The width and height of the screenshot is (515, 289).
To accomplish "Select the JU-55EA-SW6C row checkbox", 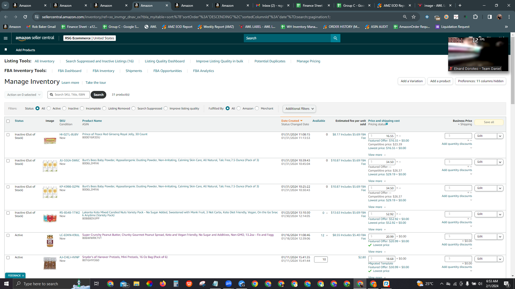I will click(x=8, y=161).
